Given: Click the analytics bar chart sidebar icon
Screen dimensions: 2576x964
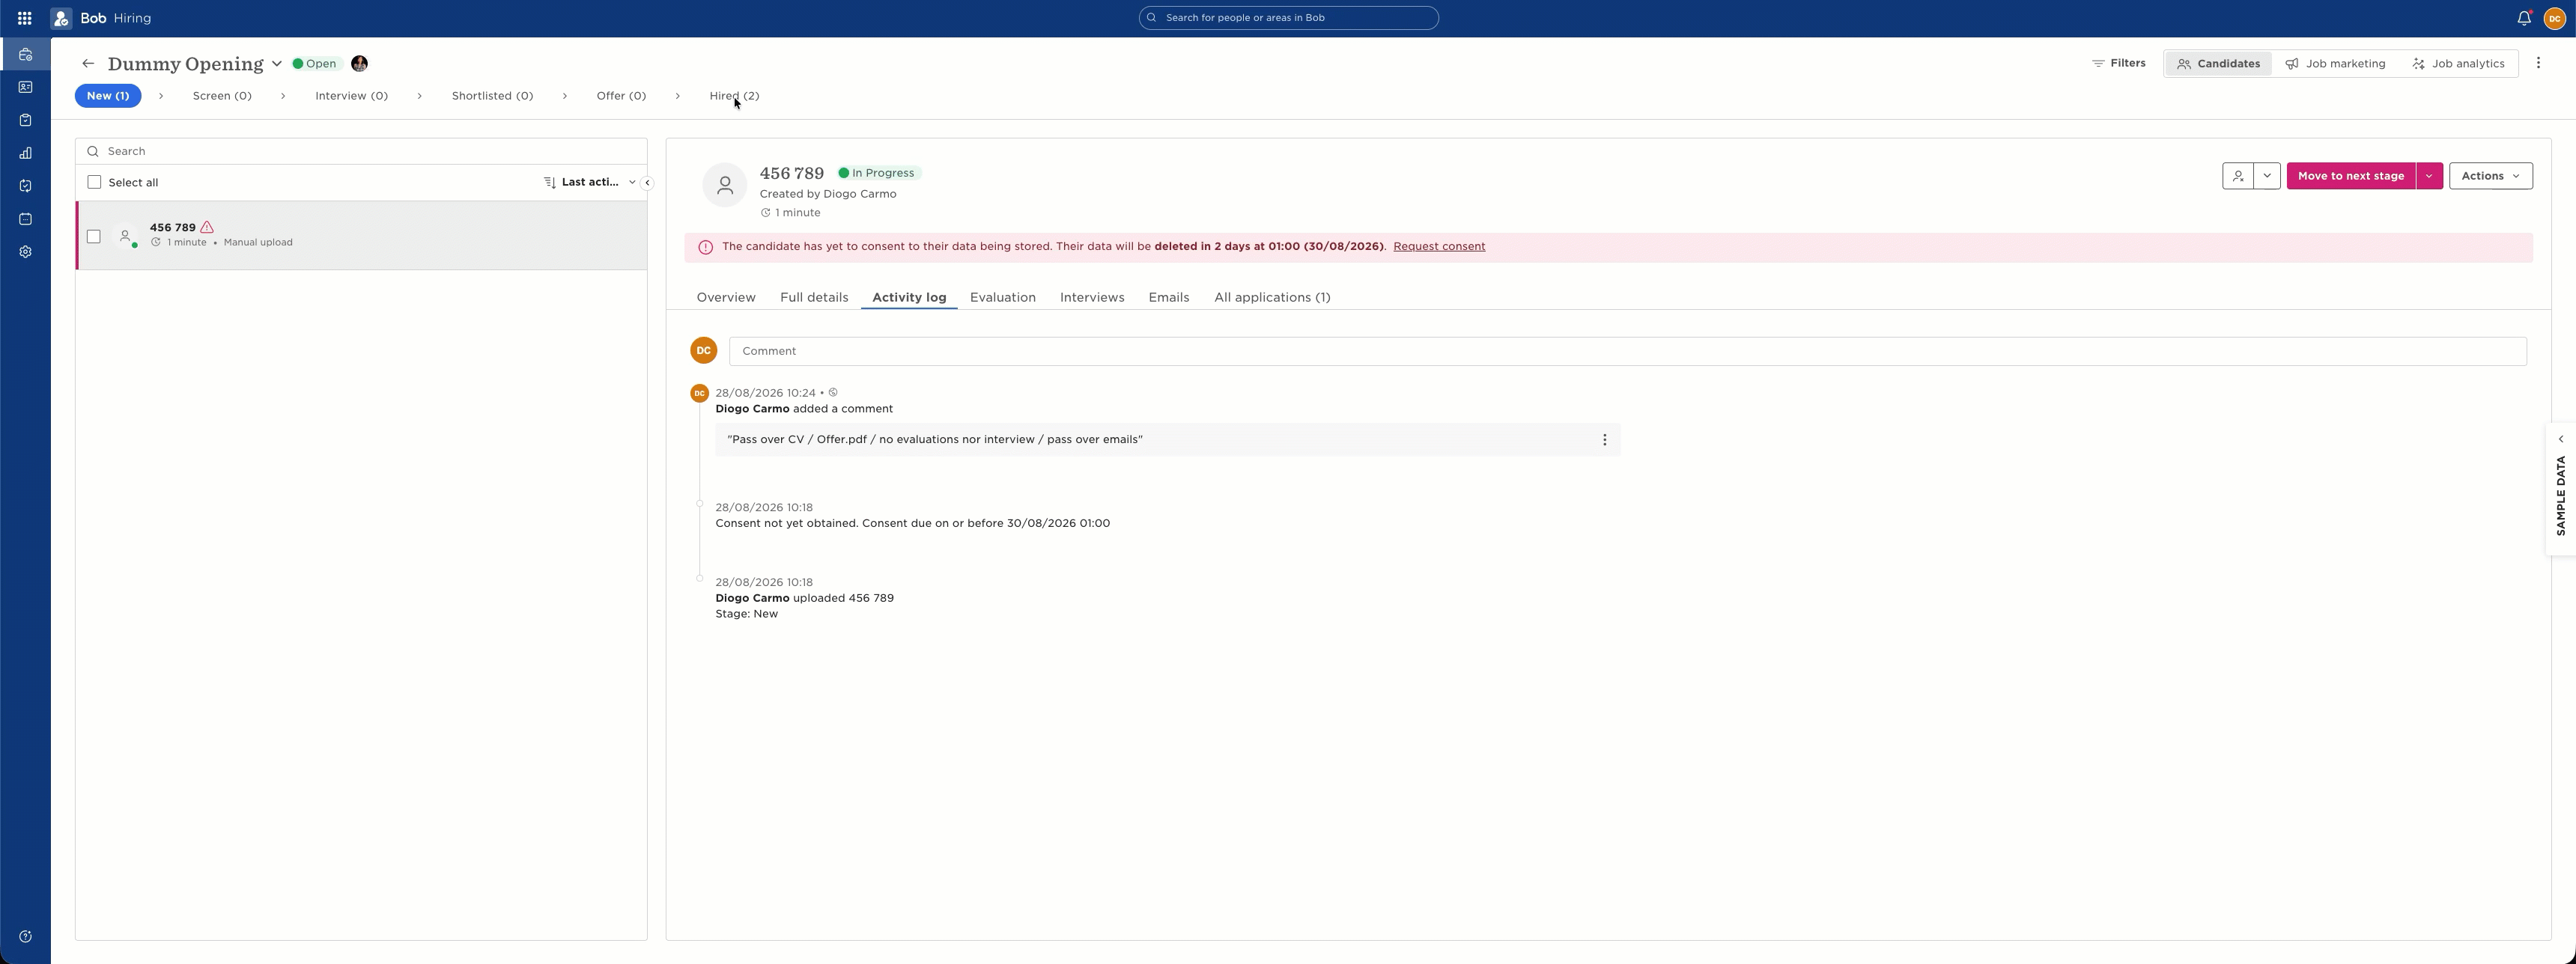Looking at the screenshot, I should pyautogui.click(x=25, y=153).
